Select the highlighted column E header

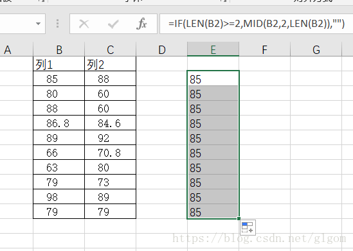click(x=213, y=49)
